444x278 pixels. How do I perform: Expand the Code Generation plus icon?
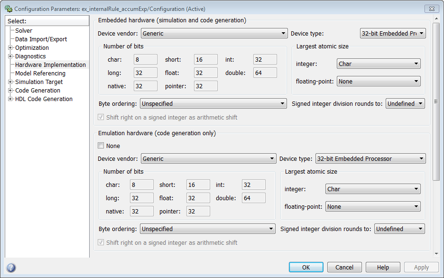point(10,90)
